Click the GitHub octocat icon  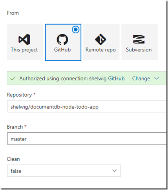[62, 39]
